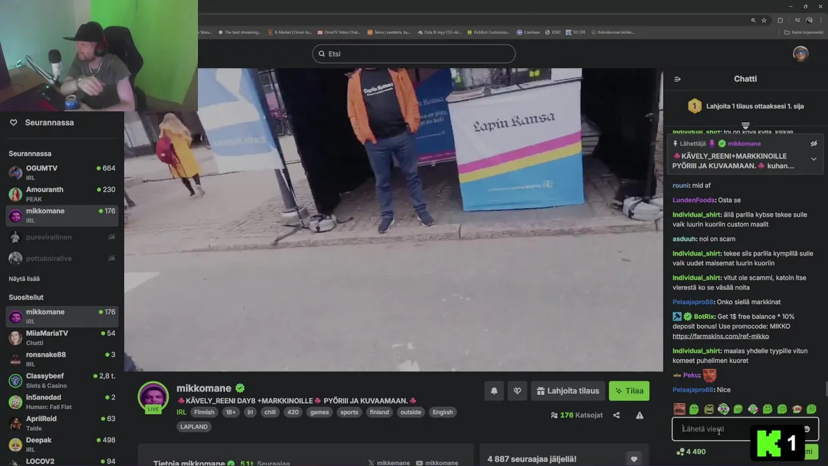This screenshot has width=828, height=466.
Task: Click Lahjoita tilaus gift button
Action: (567, 391)
